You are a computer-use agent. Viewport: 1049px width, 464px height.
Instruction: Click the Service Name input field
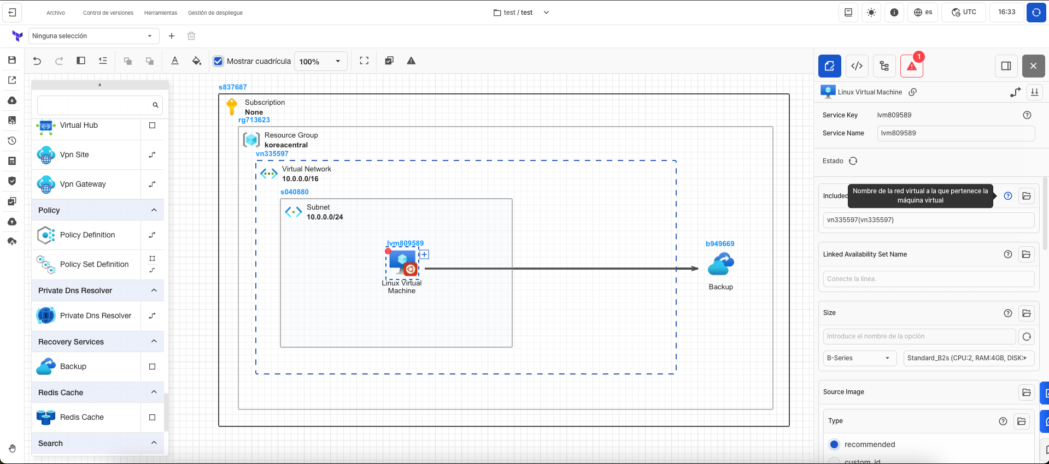coord(956,133)
